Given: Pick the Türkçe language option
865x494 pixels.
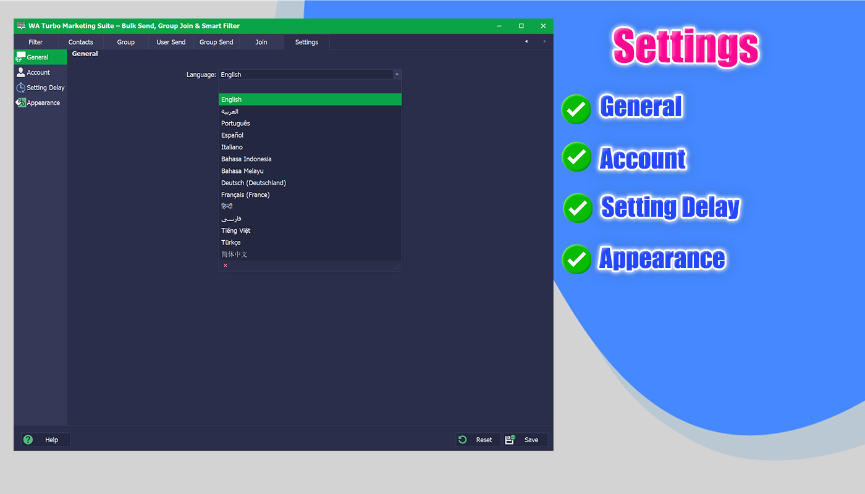Looking at the screenshot, I should click(x=310, y=242).
